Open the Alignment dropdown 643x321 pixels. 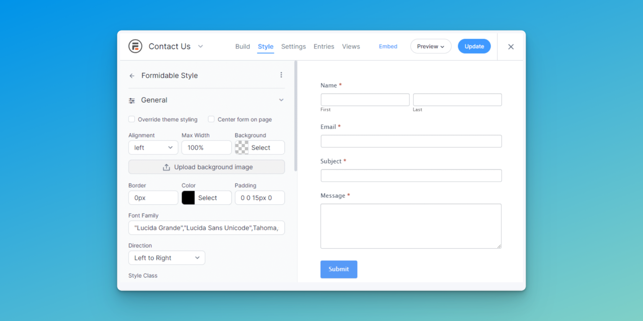pos(153,148)
